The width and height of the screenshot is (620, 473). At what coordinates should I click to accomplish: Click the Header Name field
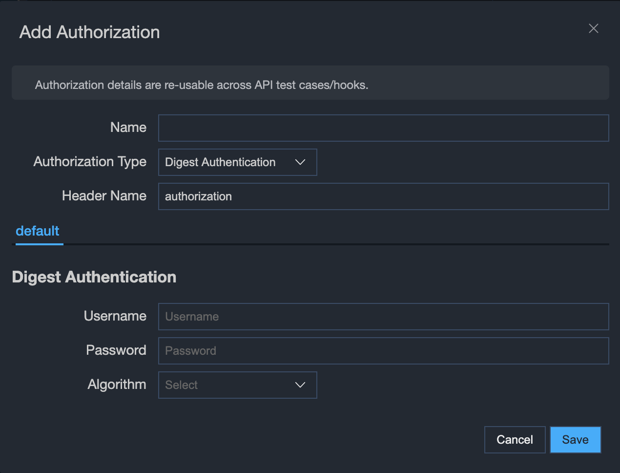[383, 196]
